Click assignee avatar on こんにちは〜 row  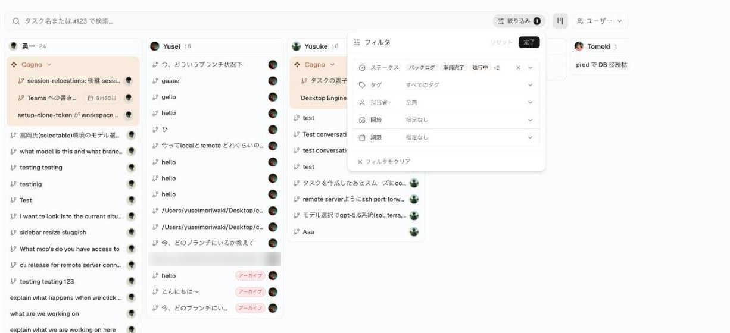coord(273,292)
